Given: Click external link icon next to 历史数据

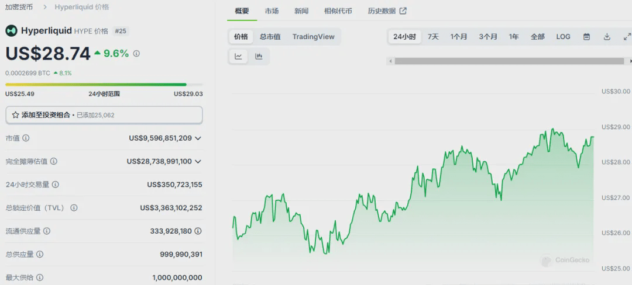Looking at the screenshot, I should pyautogui.click(x=403, y=11).
